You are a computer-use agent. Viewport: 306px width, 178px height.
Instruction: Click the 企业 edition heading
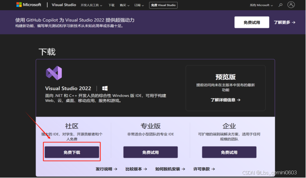coord(229,126)
